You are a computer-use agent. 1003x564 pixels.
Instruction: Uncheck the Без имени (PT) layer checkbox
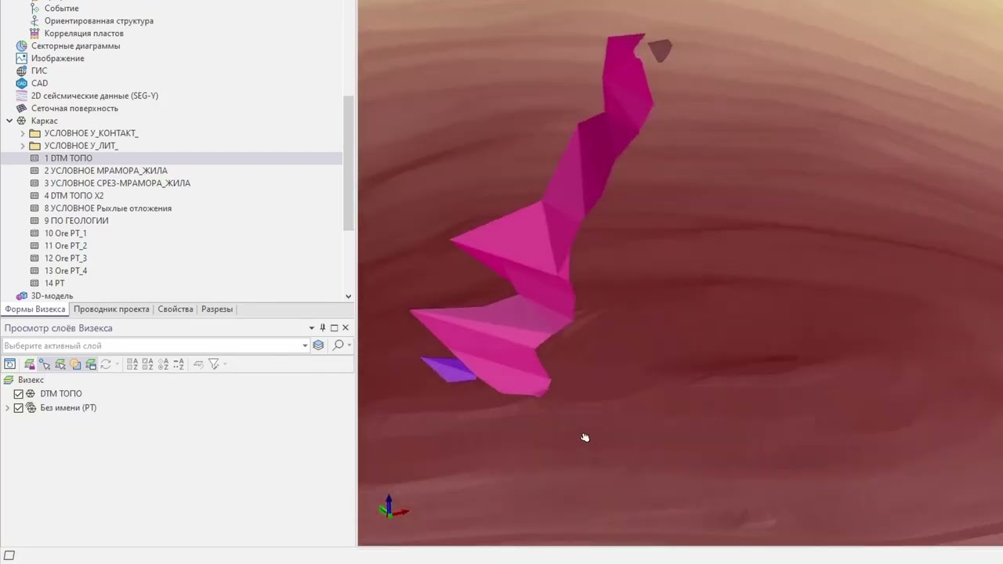(x=19, y=408)
